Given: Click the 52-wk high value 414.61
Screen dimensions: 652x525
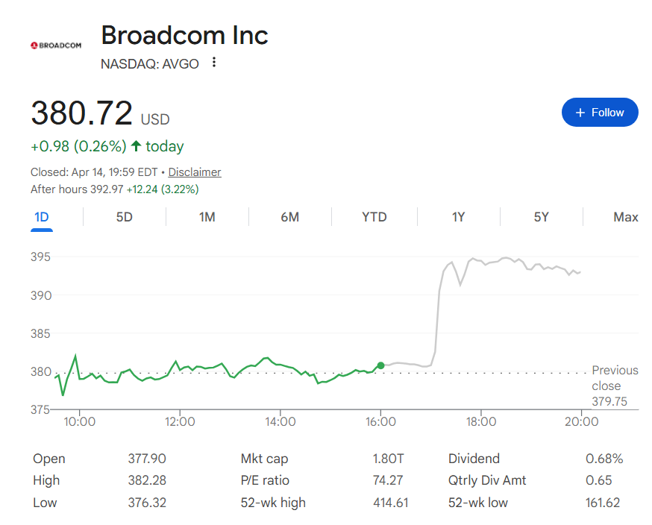Looking at the screenshot, I should pos(390,503).
